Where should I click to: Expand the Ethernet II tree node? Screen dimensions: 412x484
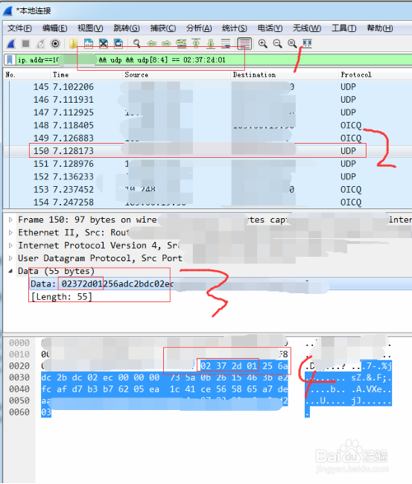[11, 232]
